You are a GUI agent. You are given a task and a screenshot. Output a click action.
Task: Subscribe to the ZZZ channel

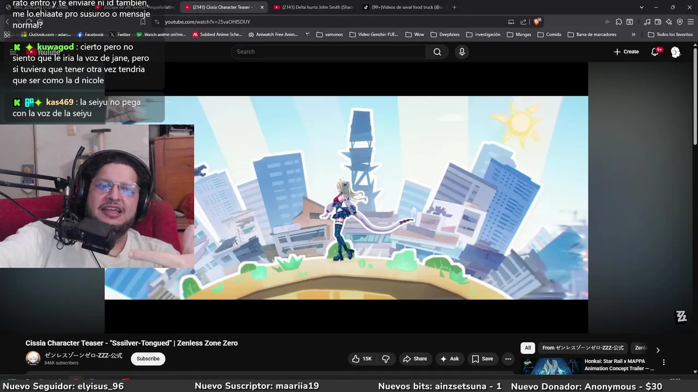click(148, 359)
